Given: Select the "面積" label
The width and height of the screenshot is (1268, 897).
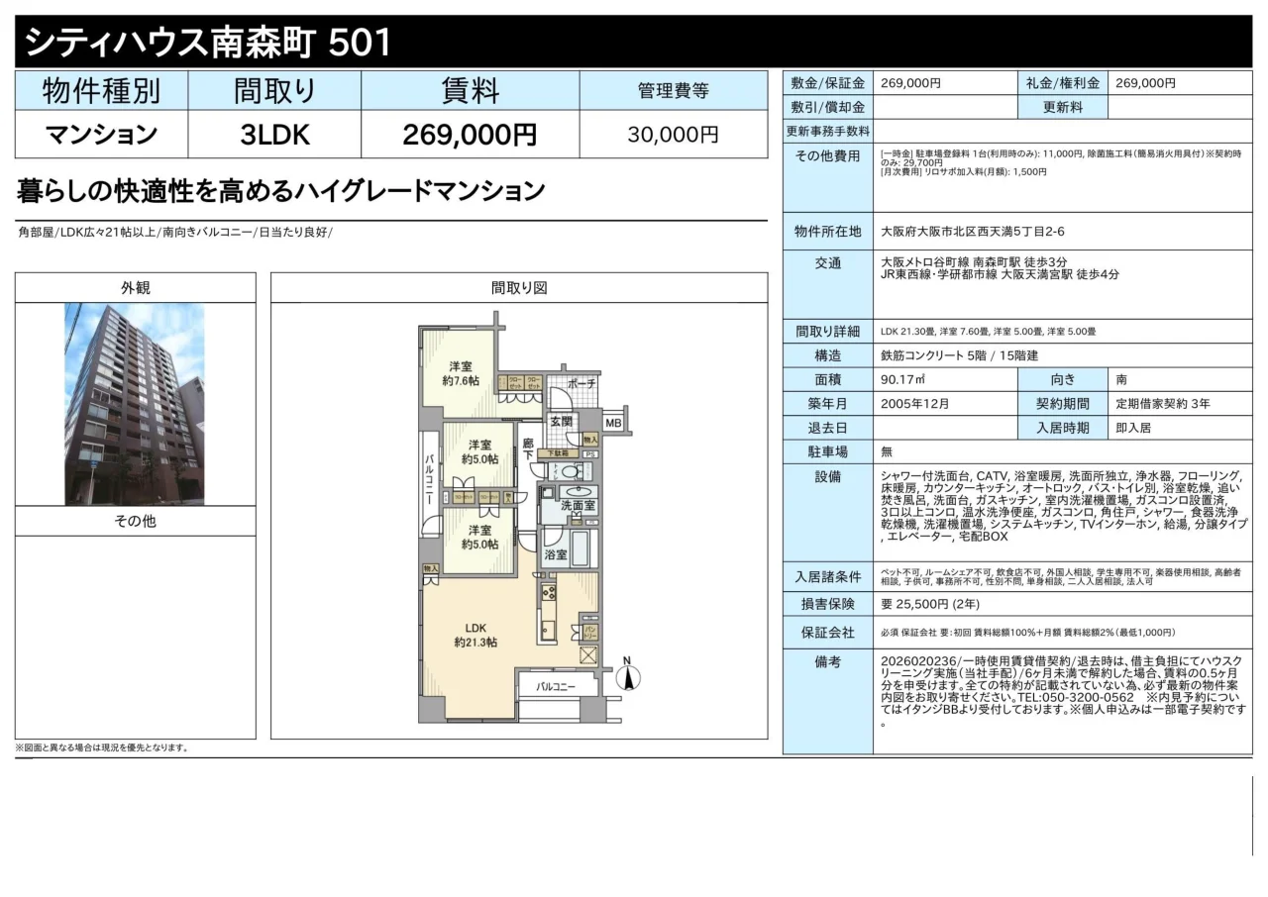Looking at the screenshot, I should [x=828, y=380].
